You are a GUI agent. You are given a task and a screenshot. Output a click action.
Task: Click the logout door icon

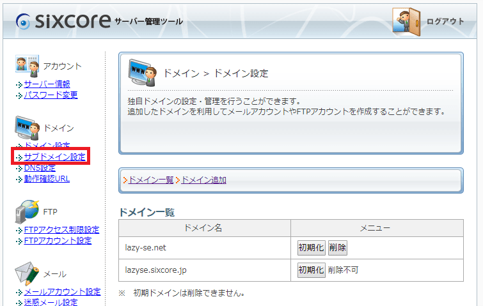point(406,22)
